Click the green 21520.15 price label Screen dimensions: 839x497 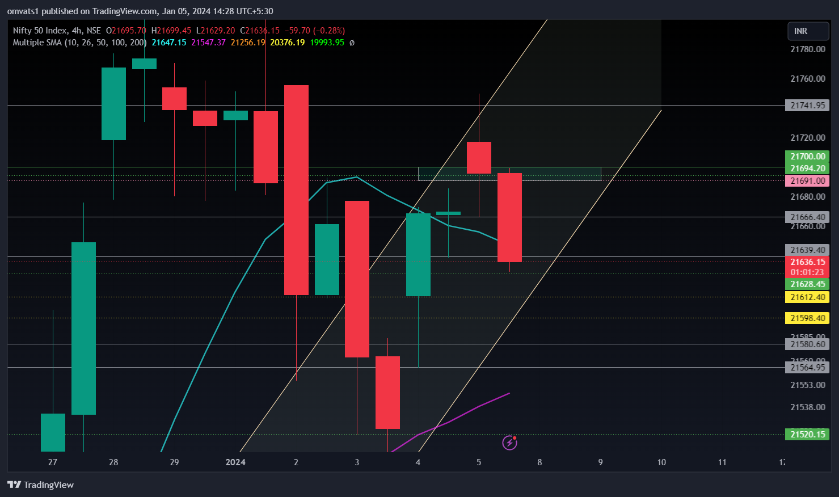(x=807, y=435)
